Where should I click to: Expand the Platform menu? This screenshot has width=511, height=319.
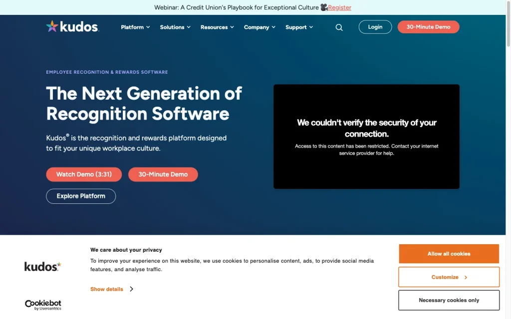(x=135, y=27)
